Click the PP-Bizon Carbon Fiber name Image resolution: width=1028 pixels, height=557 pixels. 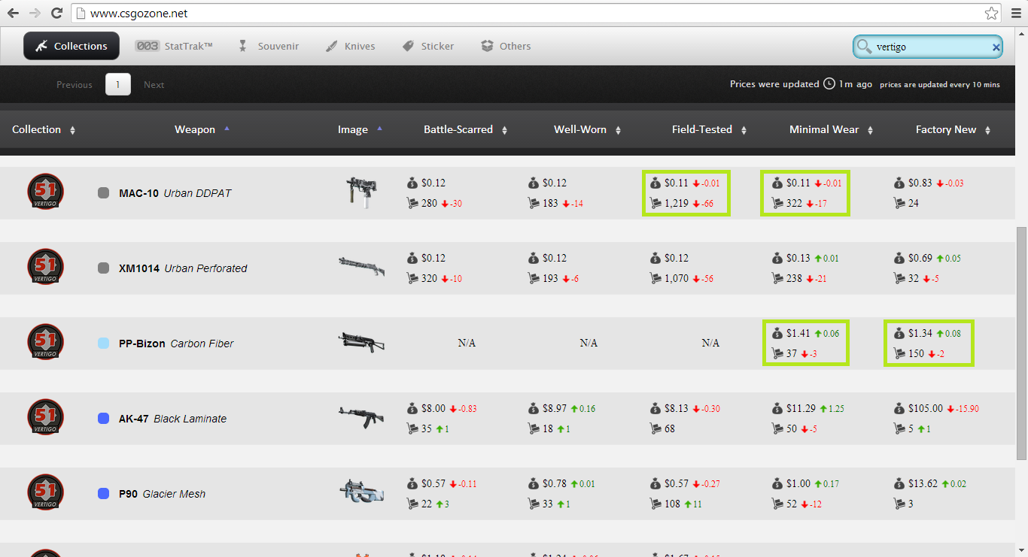pos(176,344)
